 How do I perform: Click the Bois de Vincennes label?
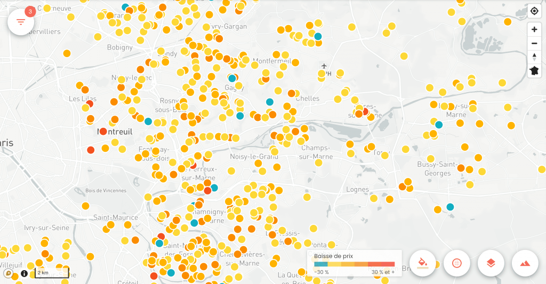106,190
